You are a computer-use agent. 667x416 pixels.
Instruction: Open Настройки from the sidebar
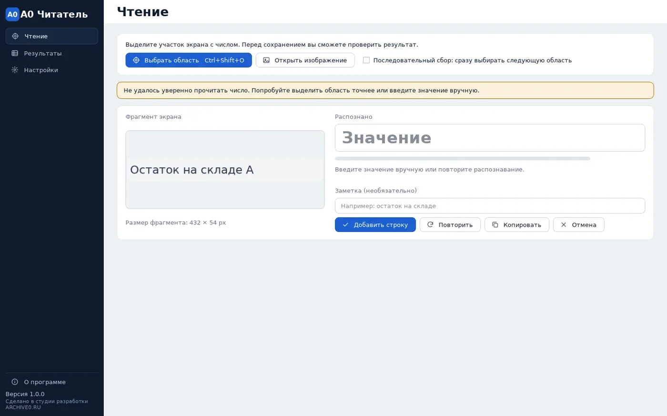click(52, 70)
